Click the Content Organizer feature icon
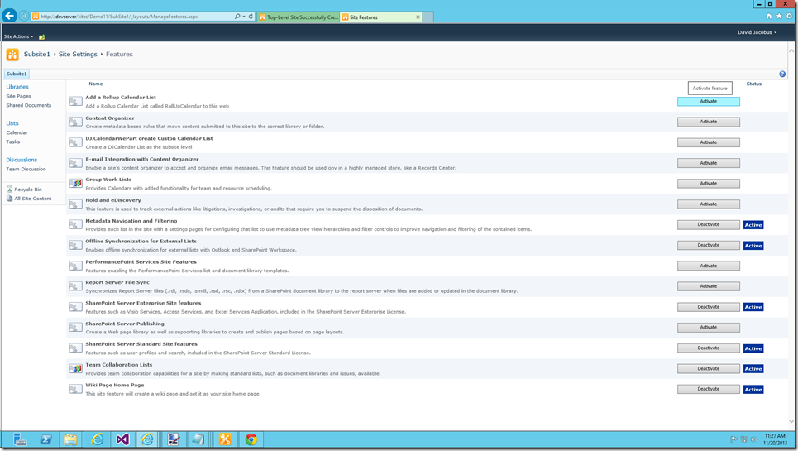798x451 pixels. coord(76,122)
